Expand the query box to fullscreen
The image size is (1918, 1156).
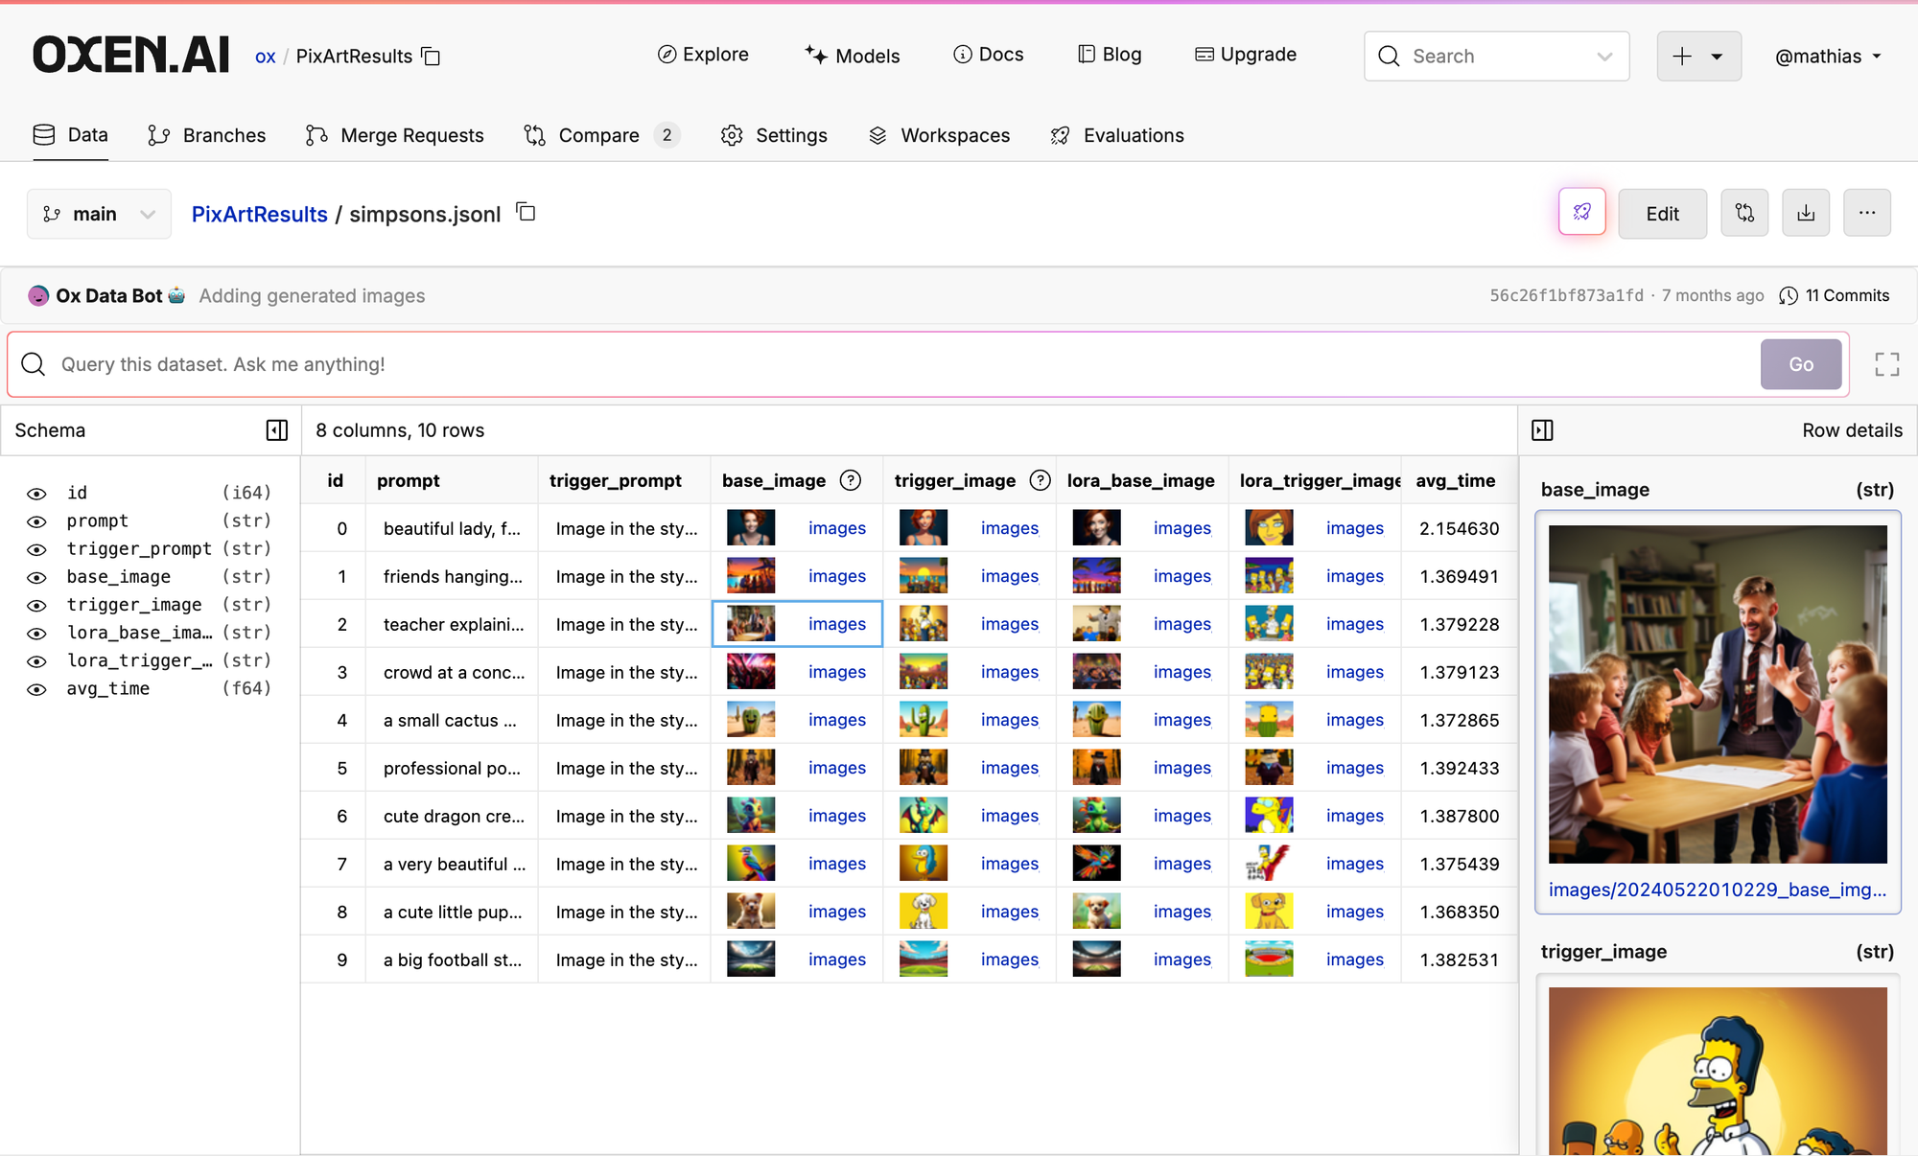1886,364
